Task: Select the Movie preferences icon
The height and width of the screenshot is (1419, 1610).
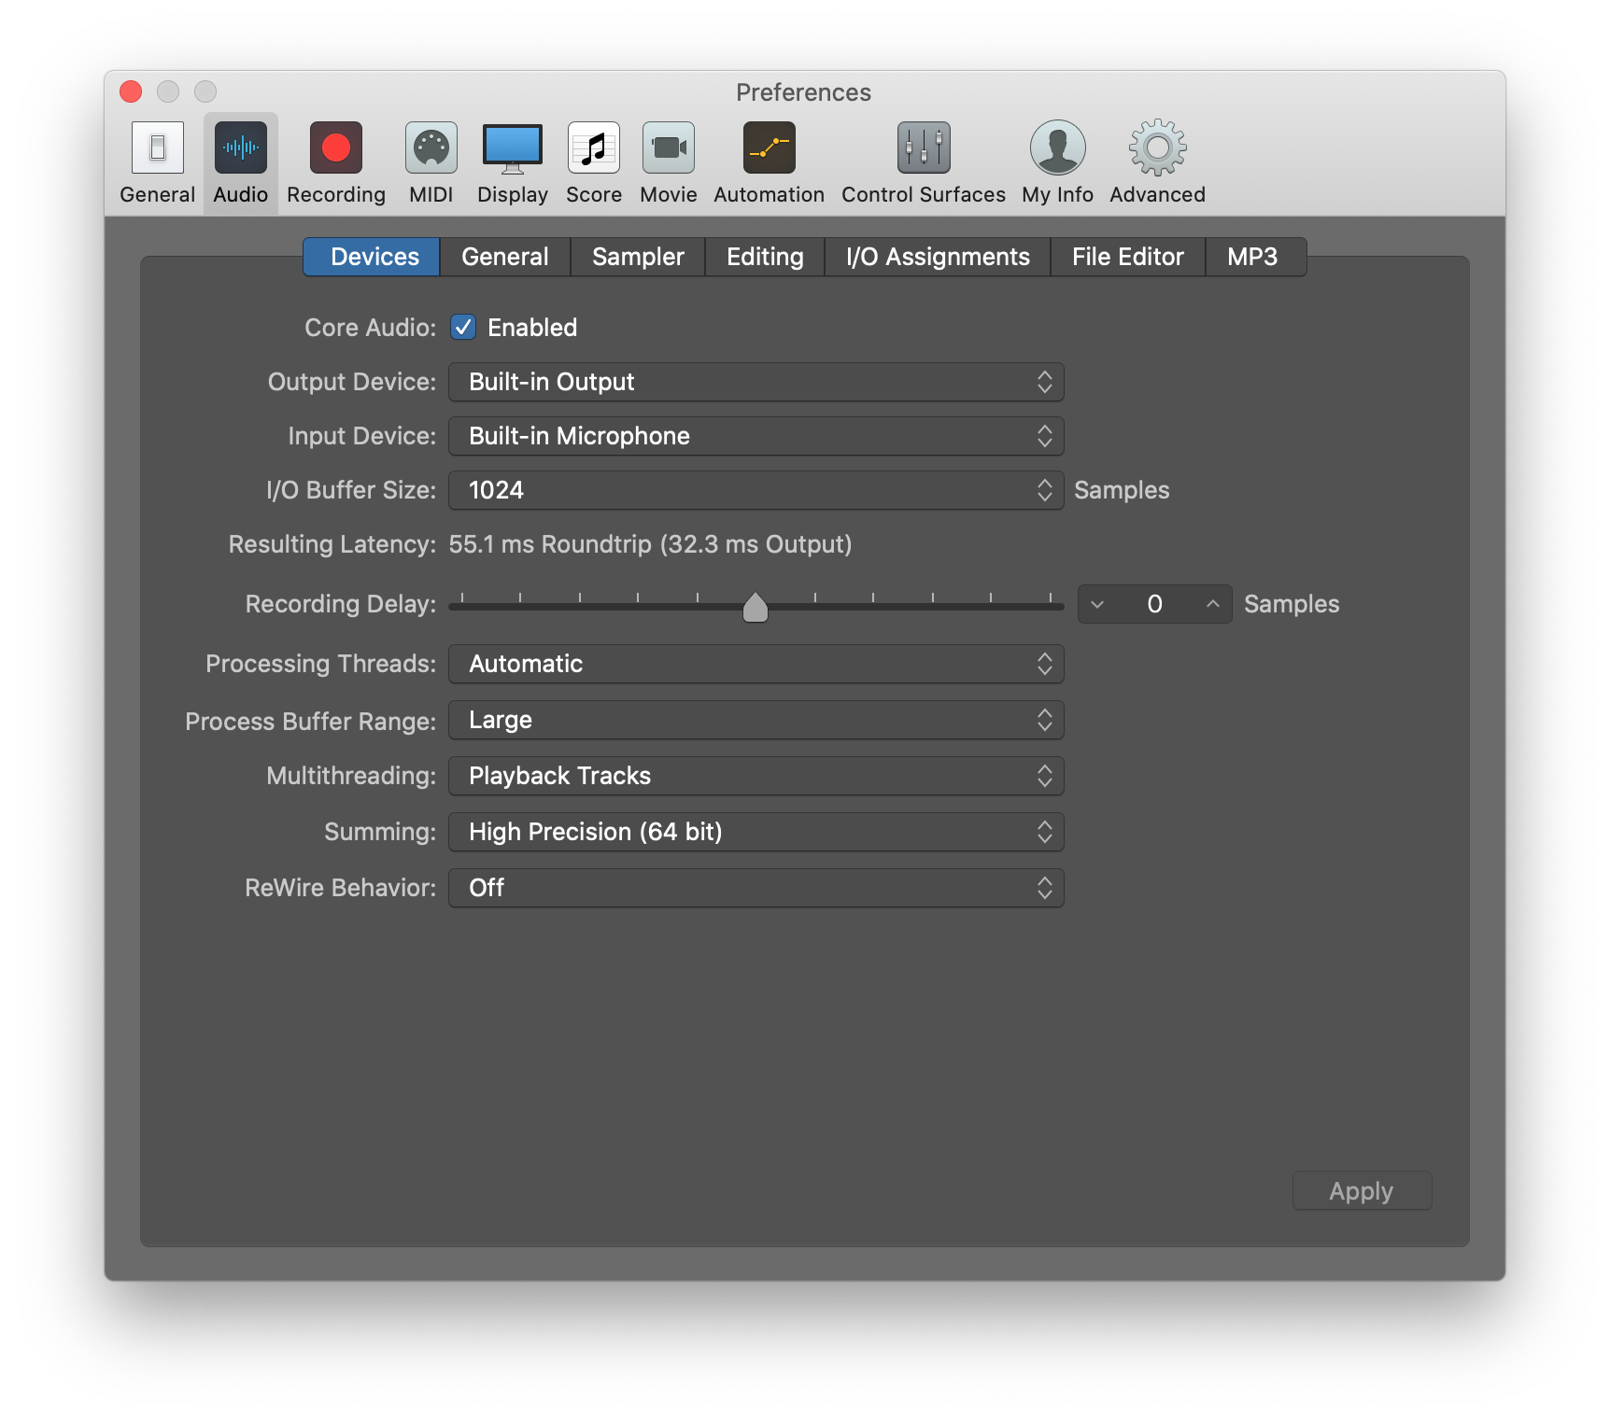Action: (x=668, y=162)
